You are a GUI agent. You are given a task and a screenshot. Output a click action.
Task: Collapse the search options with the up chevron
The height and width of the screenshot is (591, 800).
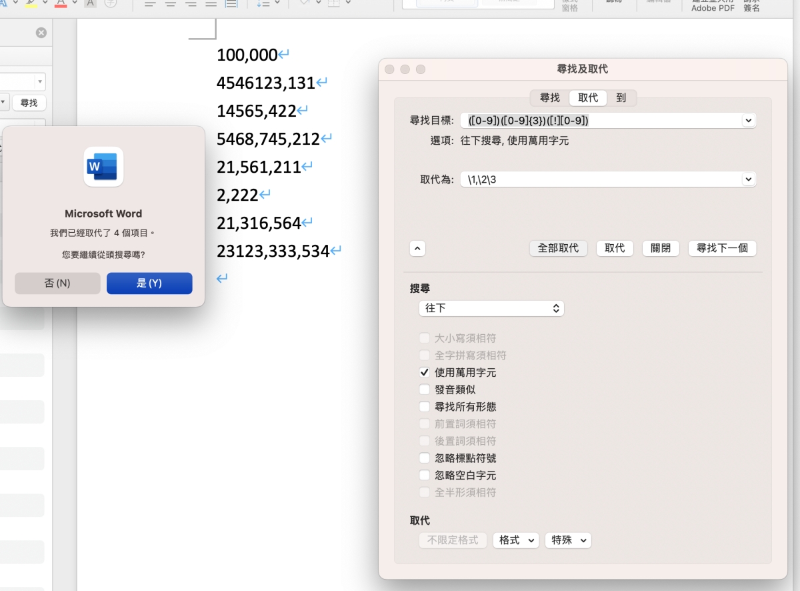point(417,249)
